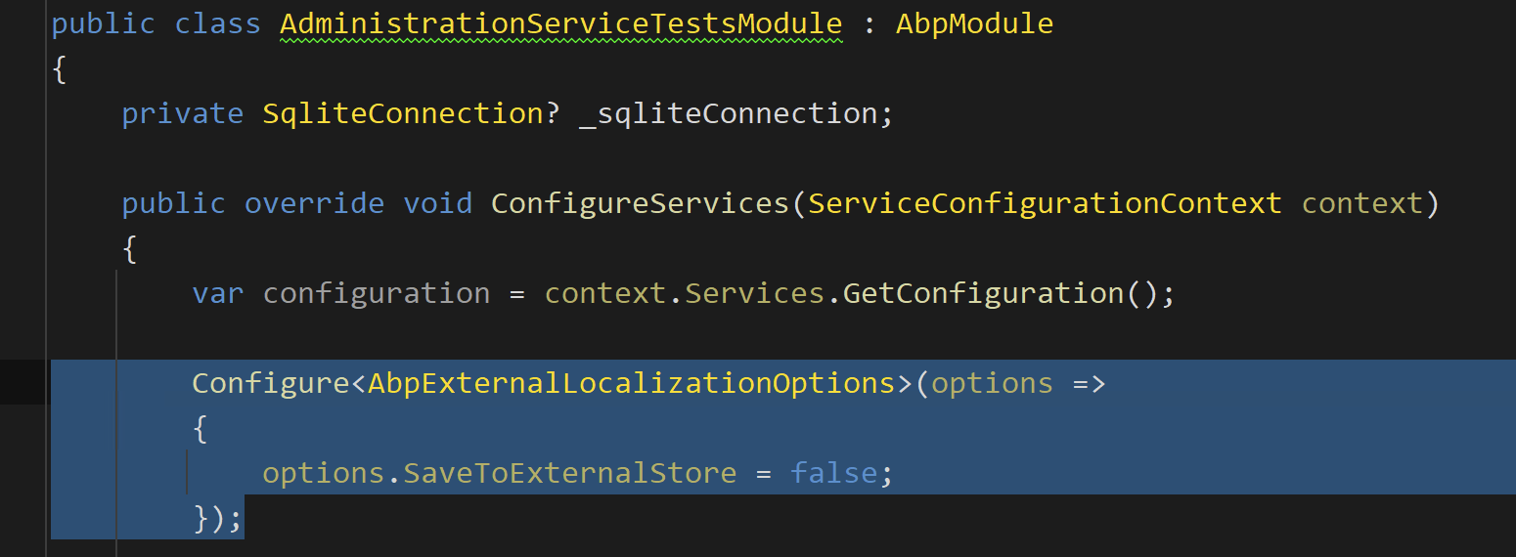Click the ConfigureServices method name
This screenshot has height=557, width=1516.
pos(641,203)
